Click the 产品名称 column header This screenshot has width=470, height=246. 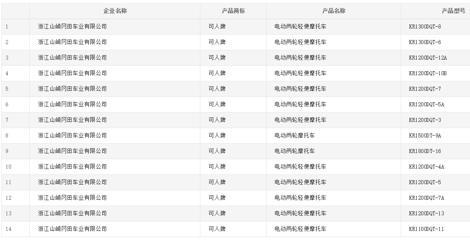tap(334, 11)
